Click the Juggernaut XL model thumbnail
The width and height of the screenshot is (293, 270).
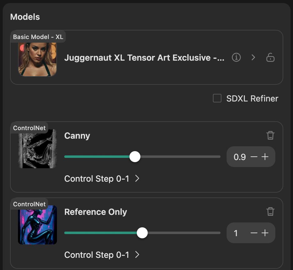pos(37,59)
